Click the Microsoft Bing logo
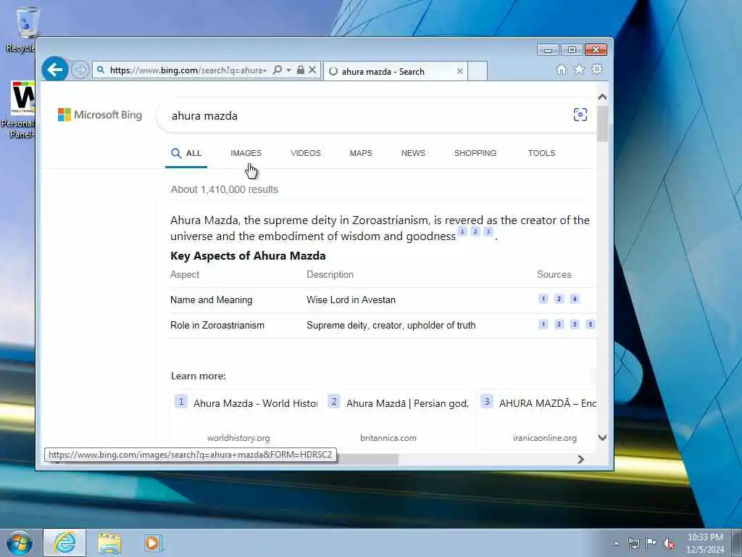742x557 pixels. pos(100,115)
